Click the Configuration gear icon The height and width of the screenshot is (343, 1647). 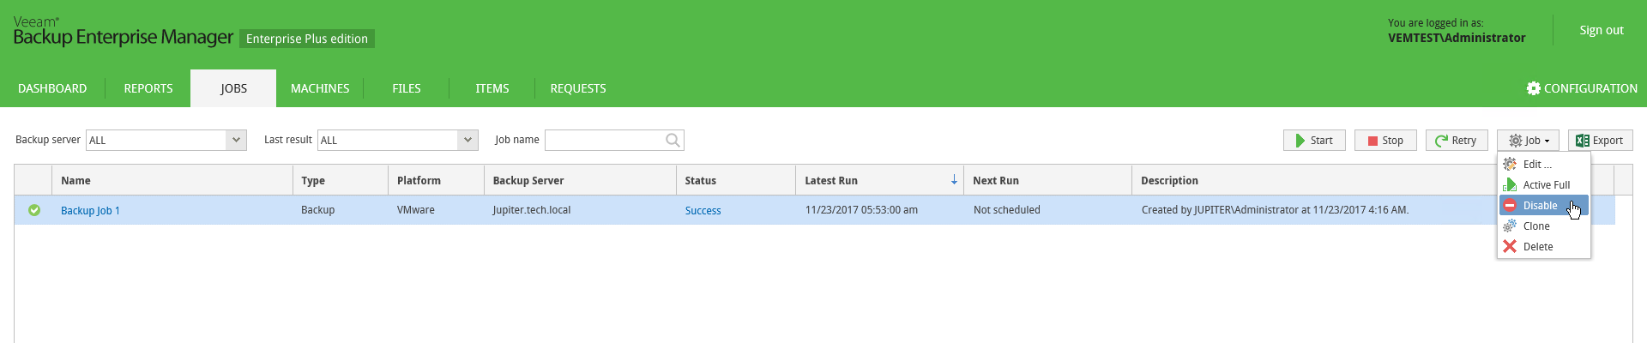point(1534,88)
